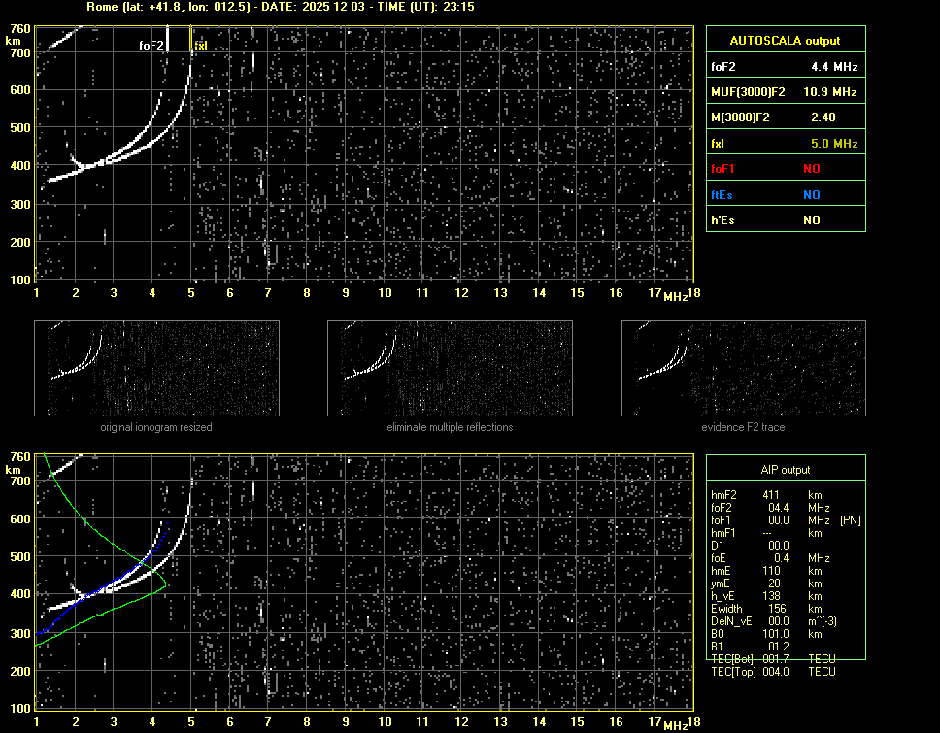Click the Rome station title header text
The image size is (940, 733).
(x=282, y=7)
